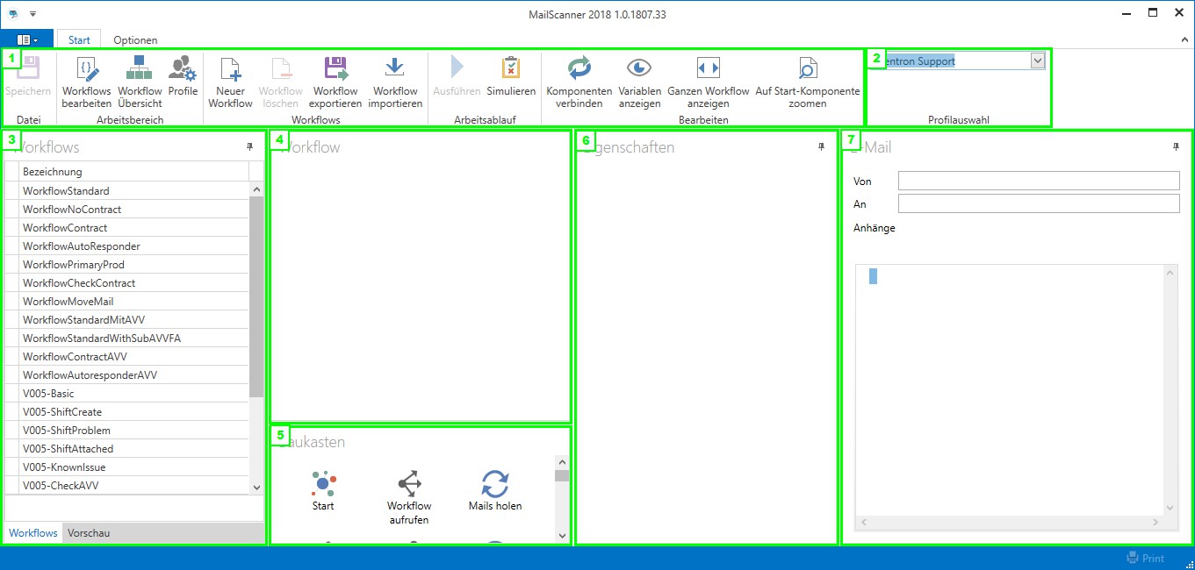Click the Von input field

pyautogui.click(x=1038, y=181)
